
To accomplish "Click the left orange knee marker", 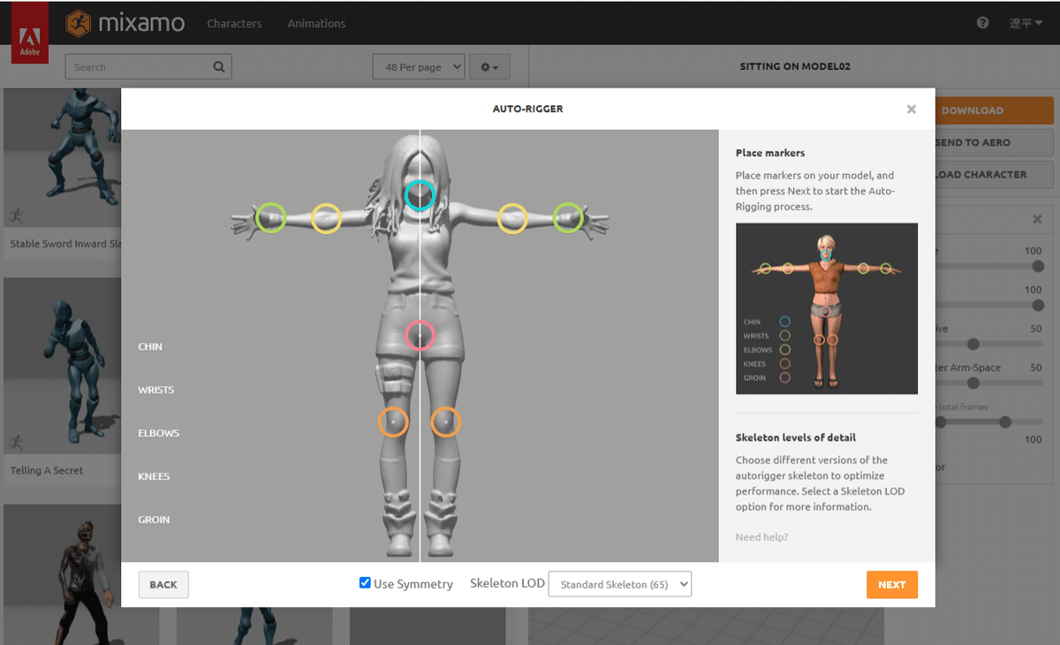I will coord(393,422).
